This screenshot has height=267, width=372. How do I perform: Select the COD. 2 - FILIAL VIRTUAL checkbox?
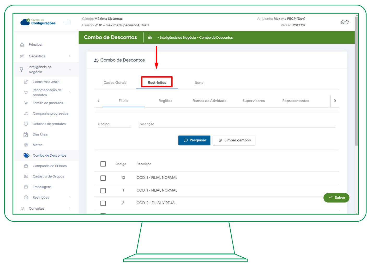(x=103, y=203)
